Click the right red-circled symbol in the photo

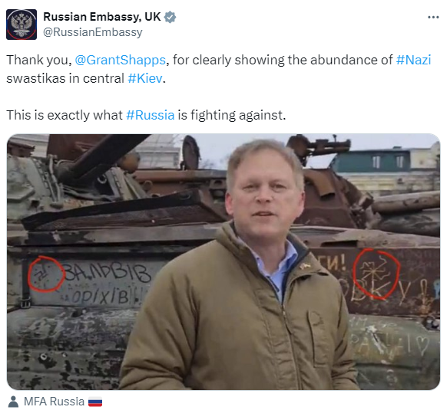pyautogui.click(x=376, y=274)
